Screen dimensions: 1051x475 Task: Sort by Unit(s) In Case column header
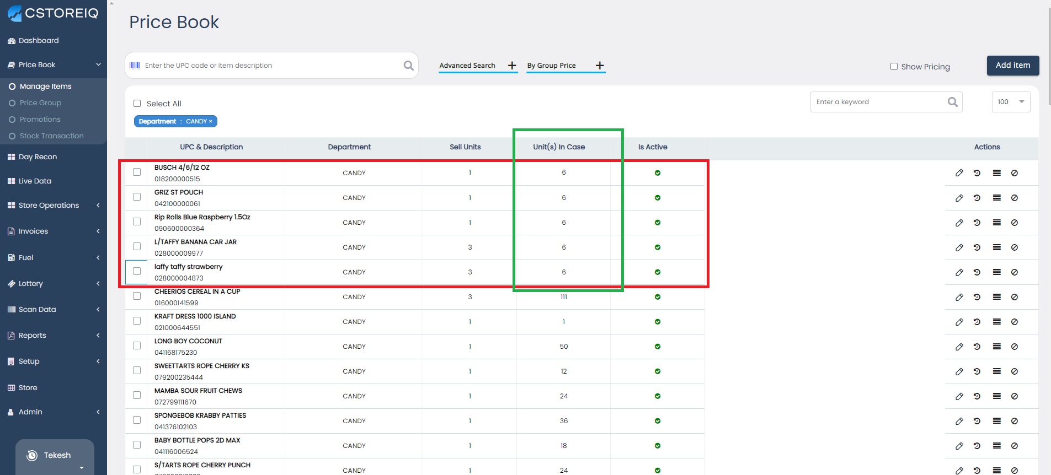(x=559, y=147)
